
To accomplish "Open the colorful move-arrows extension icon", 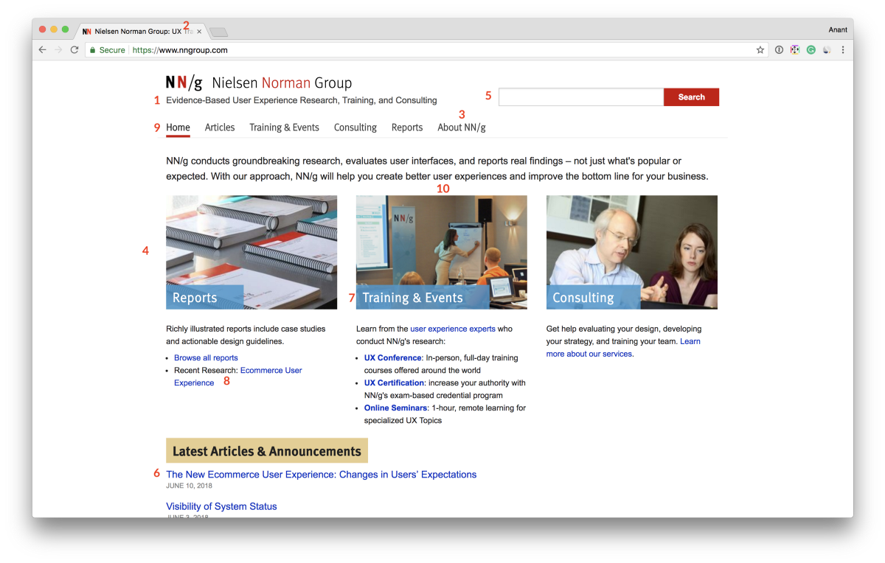I will [x=795, y=50].
